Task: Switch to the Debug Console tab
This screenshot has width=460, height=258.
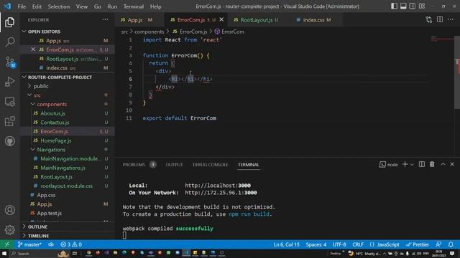Action: tap(210, 165)
